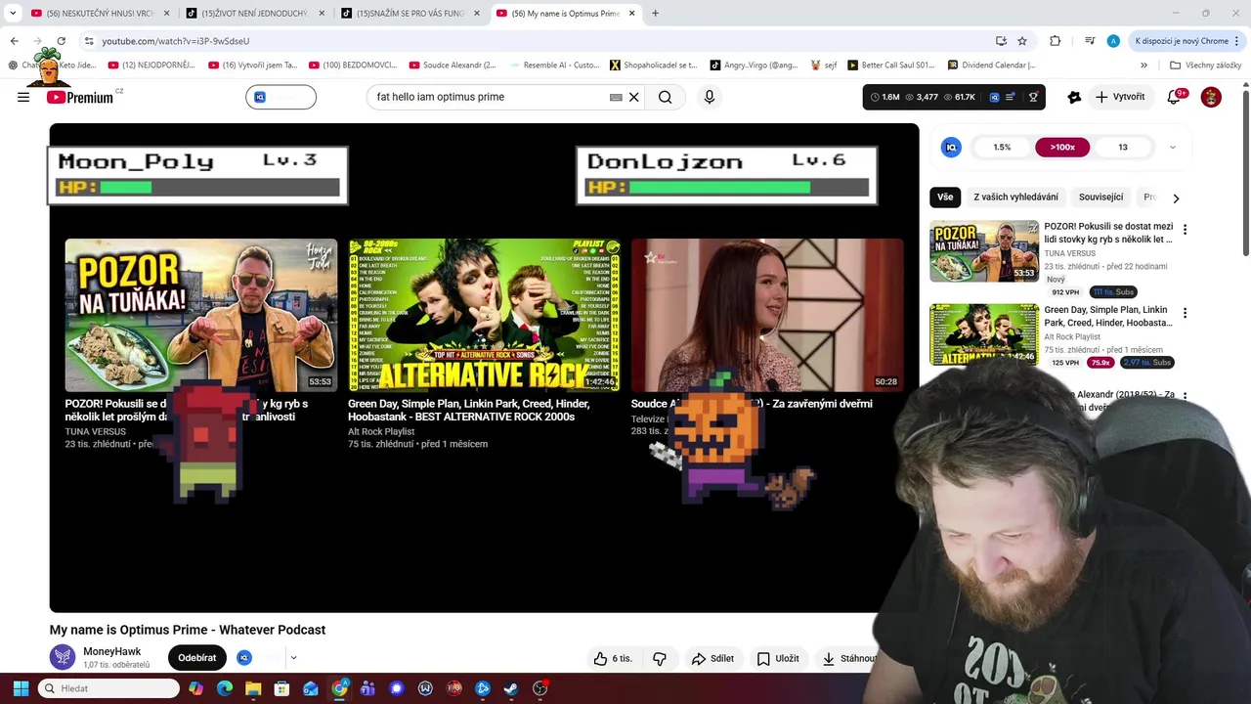Viewport: 1251px width, 704px height.
Task: Click the Stáhnout download button
Action: click(848, 658)
